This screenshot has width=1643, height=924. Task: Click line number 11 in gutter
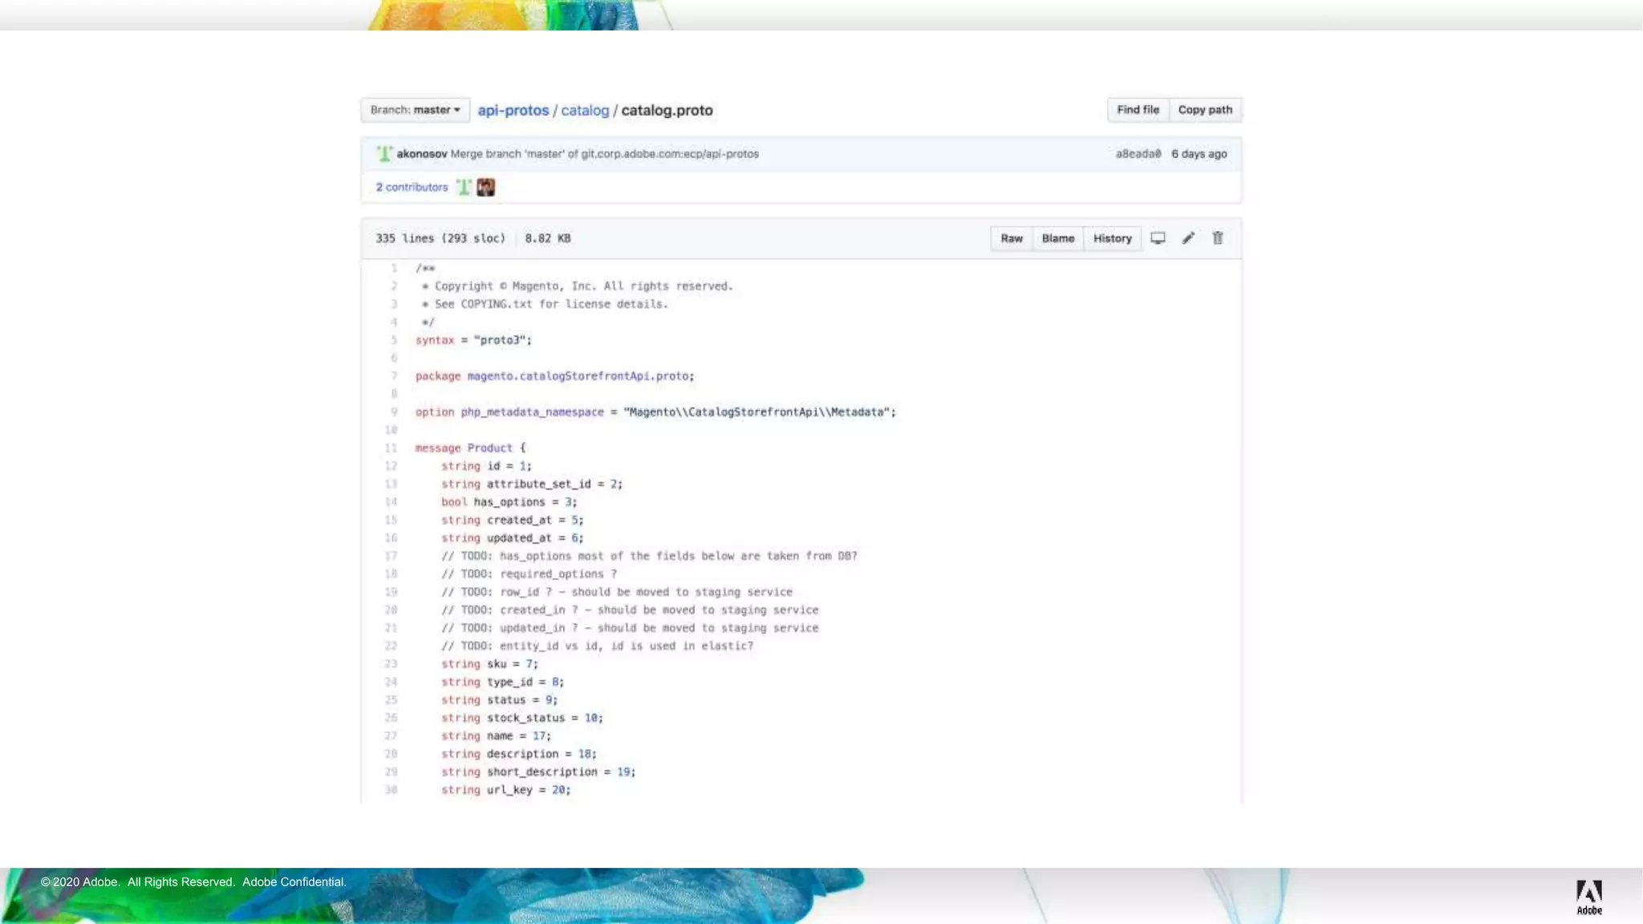(x=391, y=448)
